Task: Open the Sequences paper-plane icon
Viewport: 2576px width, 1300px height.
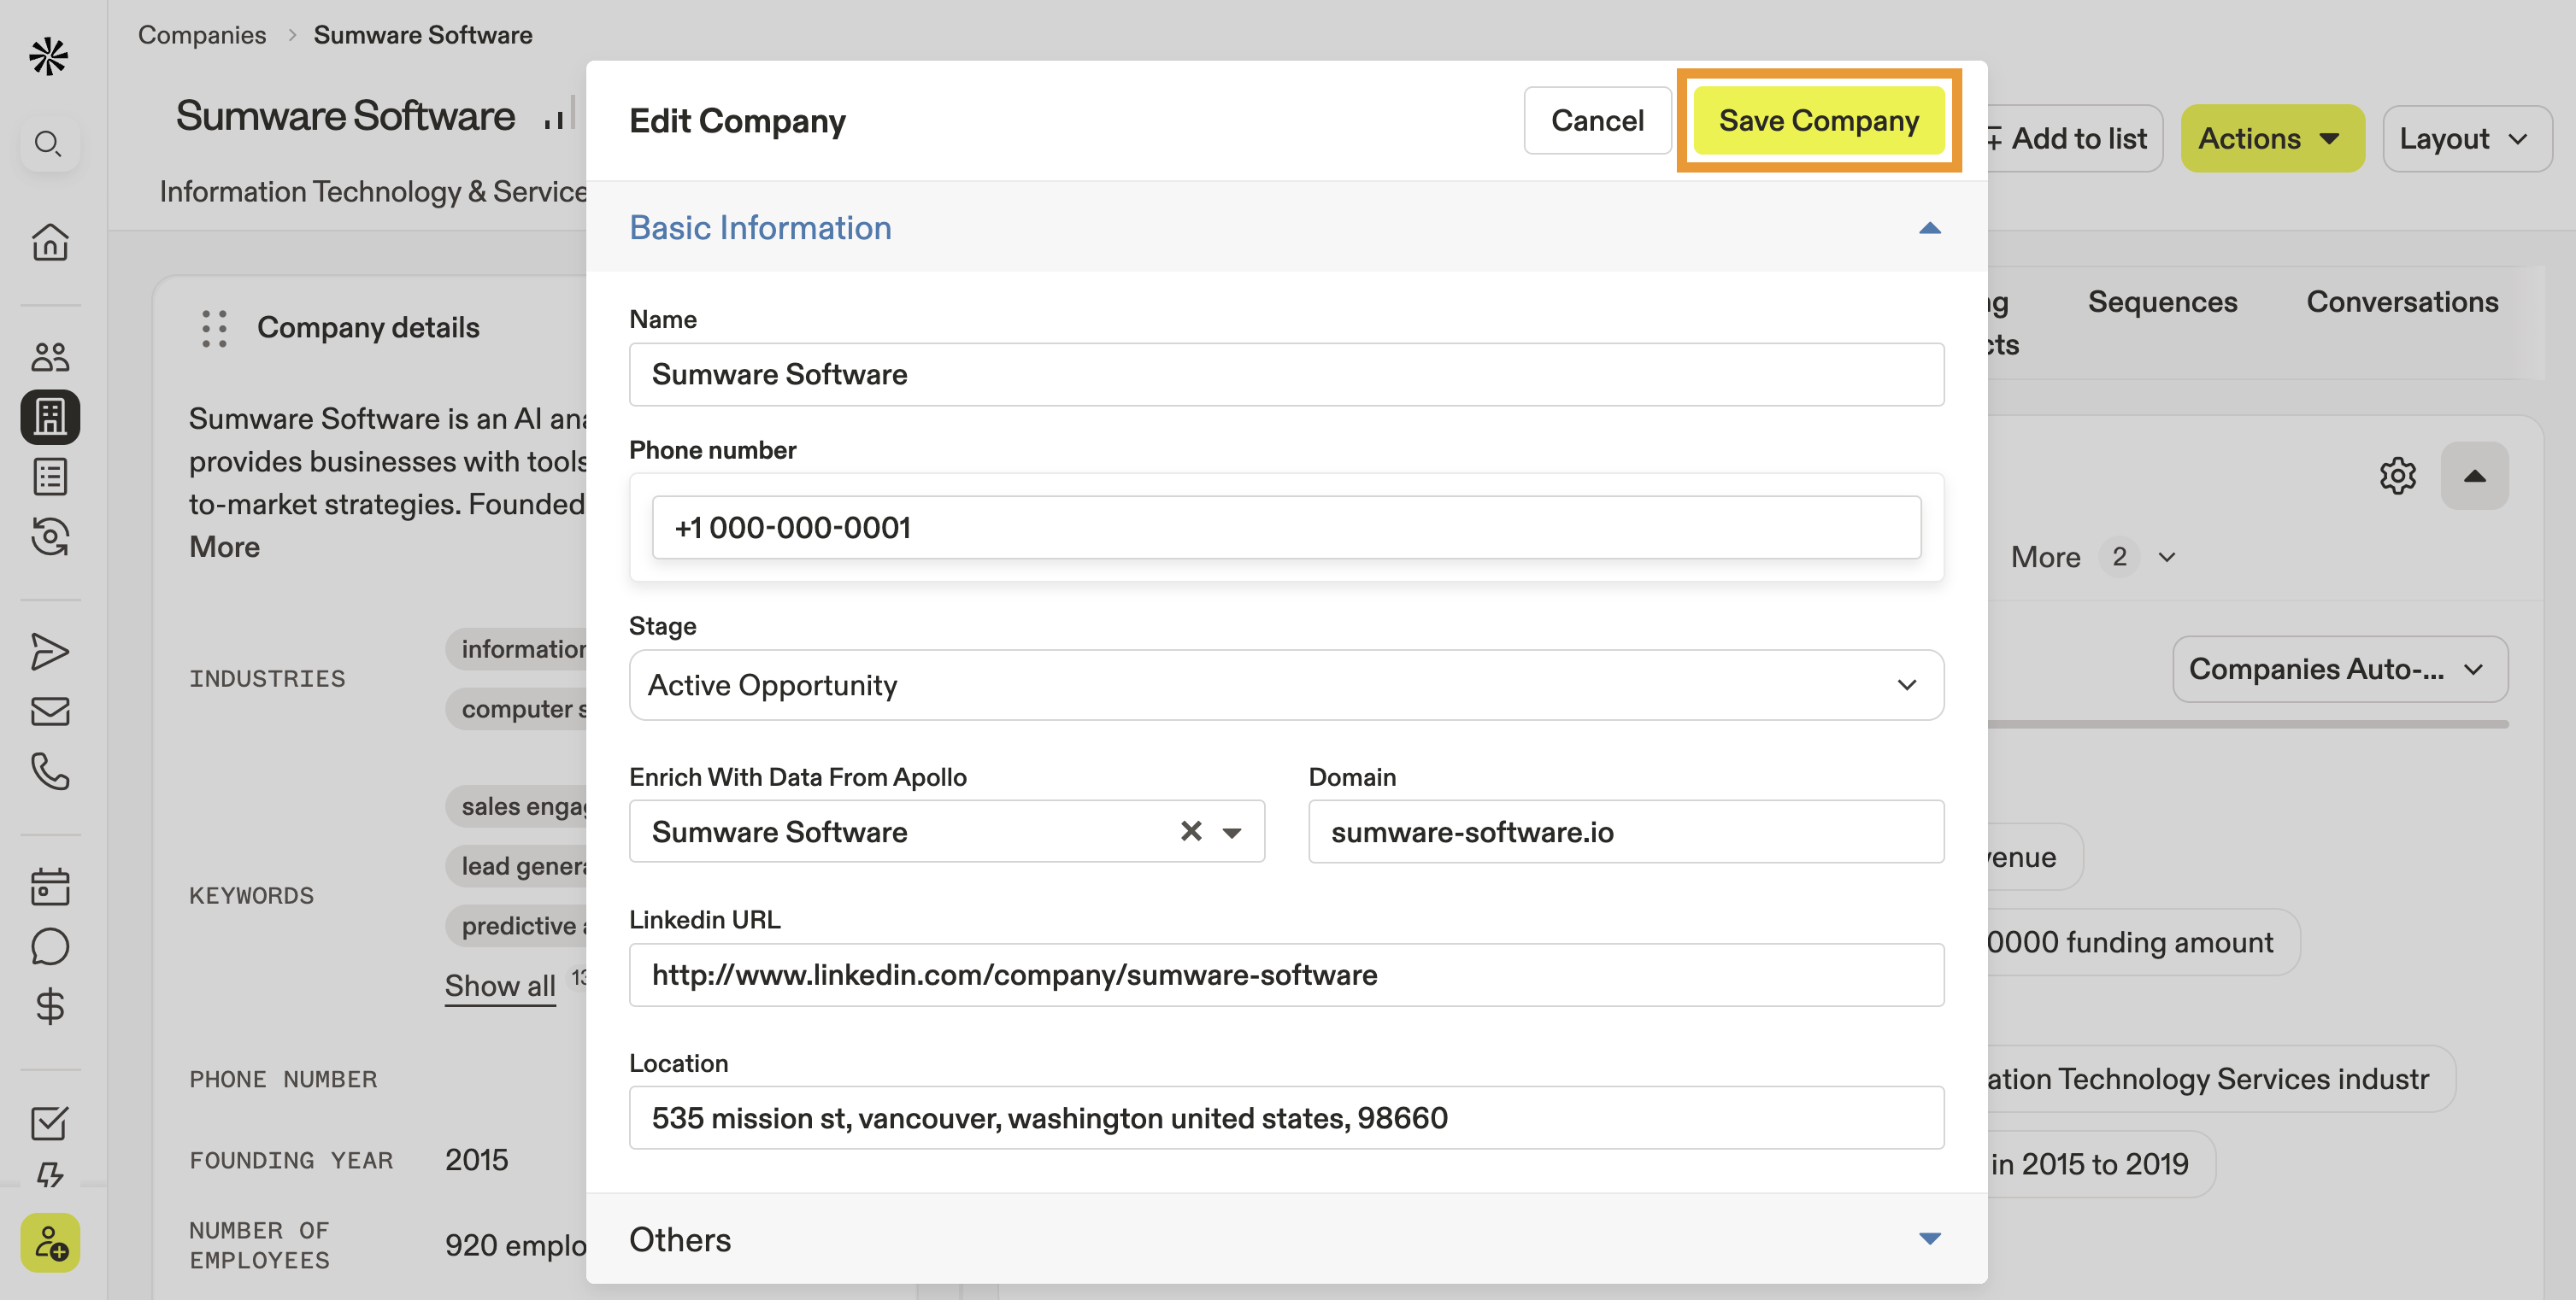Action: point(50,652)
